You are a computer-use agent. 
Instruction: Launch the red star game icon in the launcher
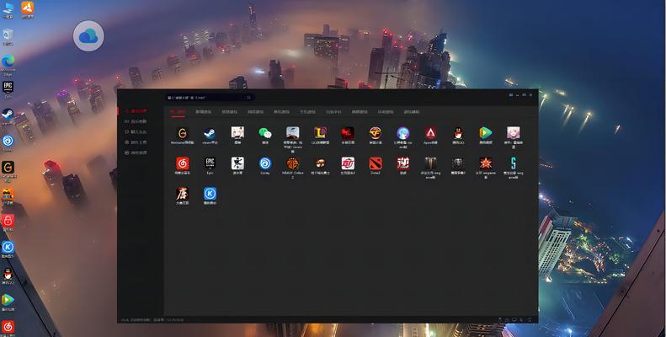[486, 163]
